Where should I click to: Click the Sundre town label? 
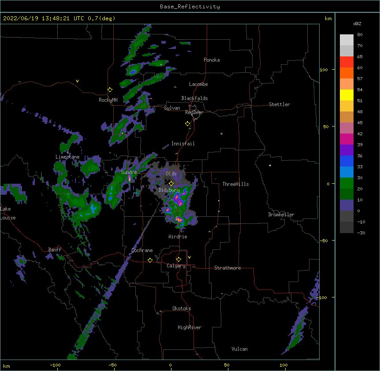[x=129, y=172]
